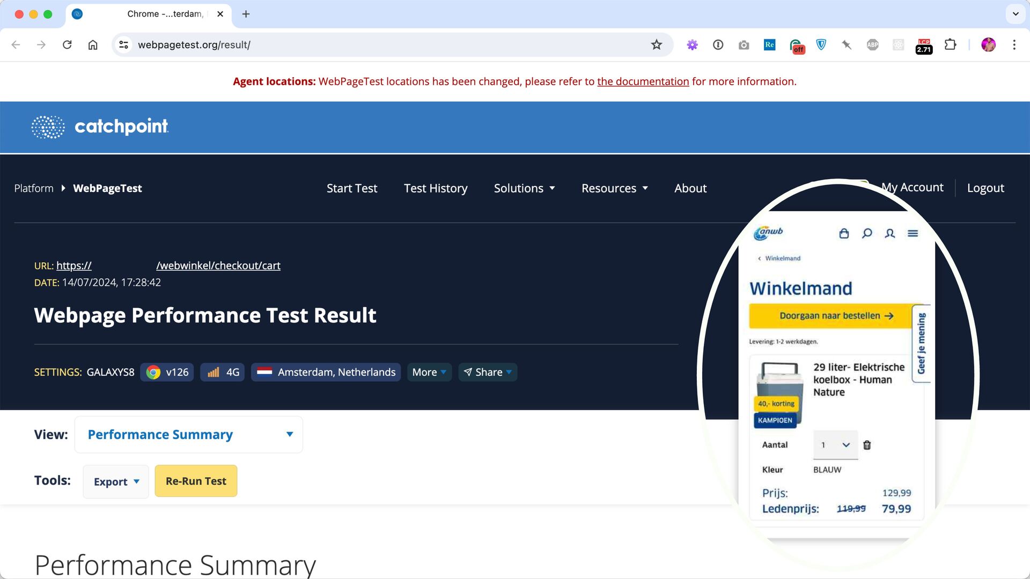This screenshot has height=579, width=1030.
Task: Click the shopping bag icon in screenshot
Action: pyautogui.click(x=844, y=233)
